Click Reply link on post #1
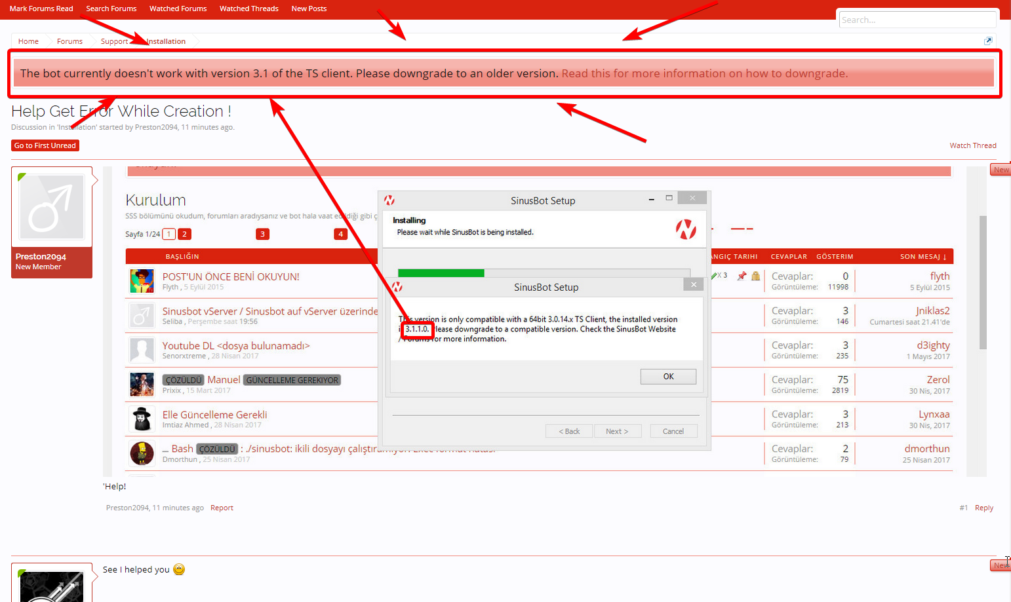Viewport: 1011px width, 602px height. pyautogui.click(x=984, y=508)
